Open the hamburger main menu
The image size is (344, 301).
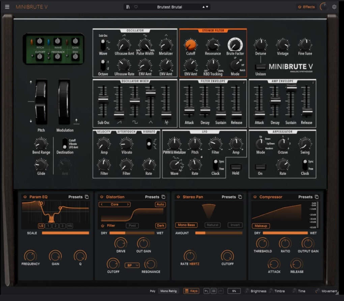[x=7, y=7]
